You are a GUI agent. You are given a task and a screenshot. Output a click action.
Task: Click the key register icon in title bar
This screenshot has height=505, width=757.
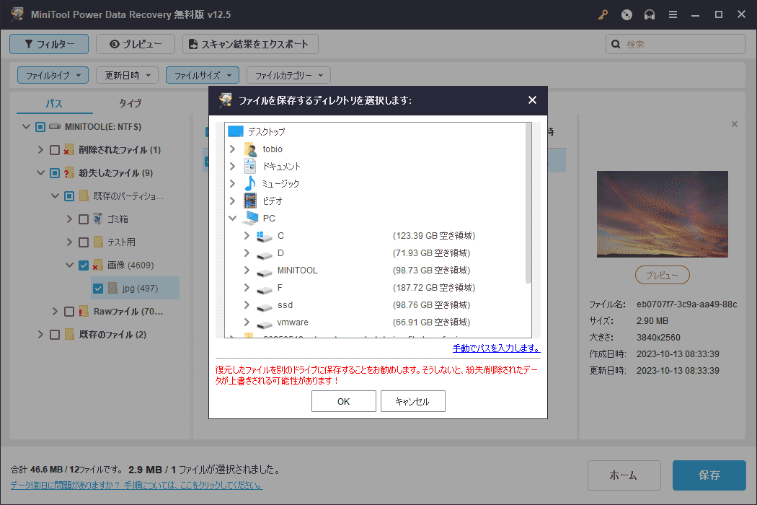coord(603,14)
